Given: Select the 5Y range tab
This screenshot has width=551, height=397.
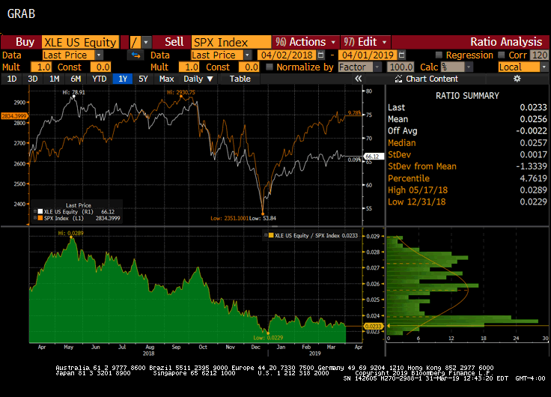Looking at the screenshot, I should (143, 79).
